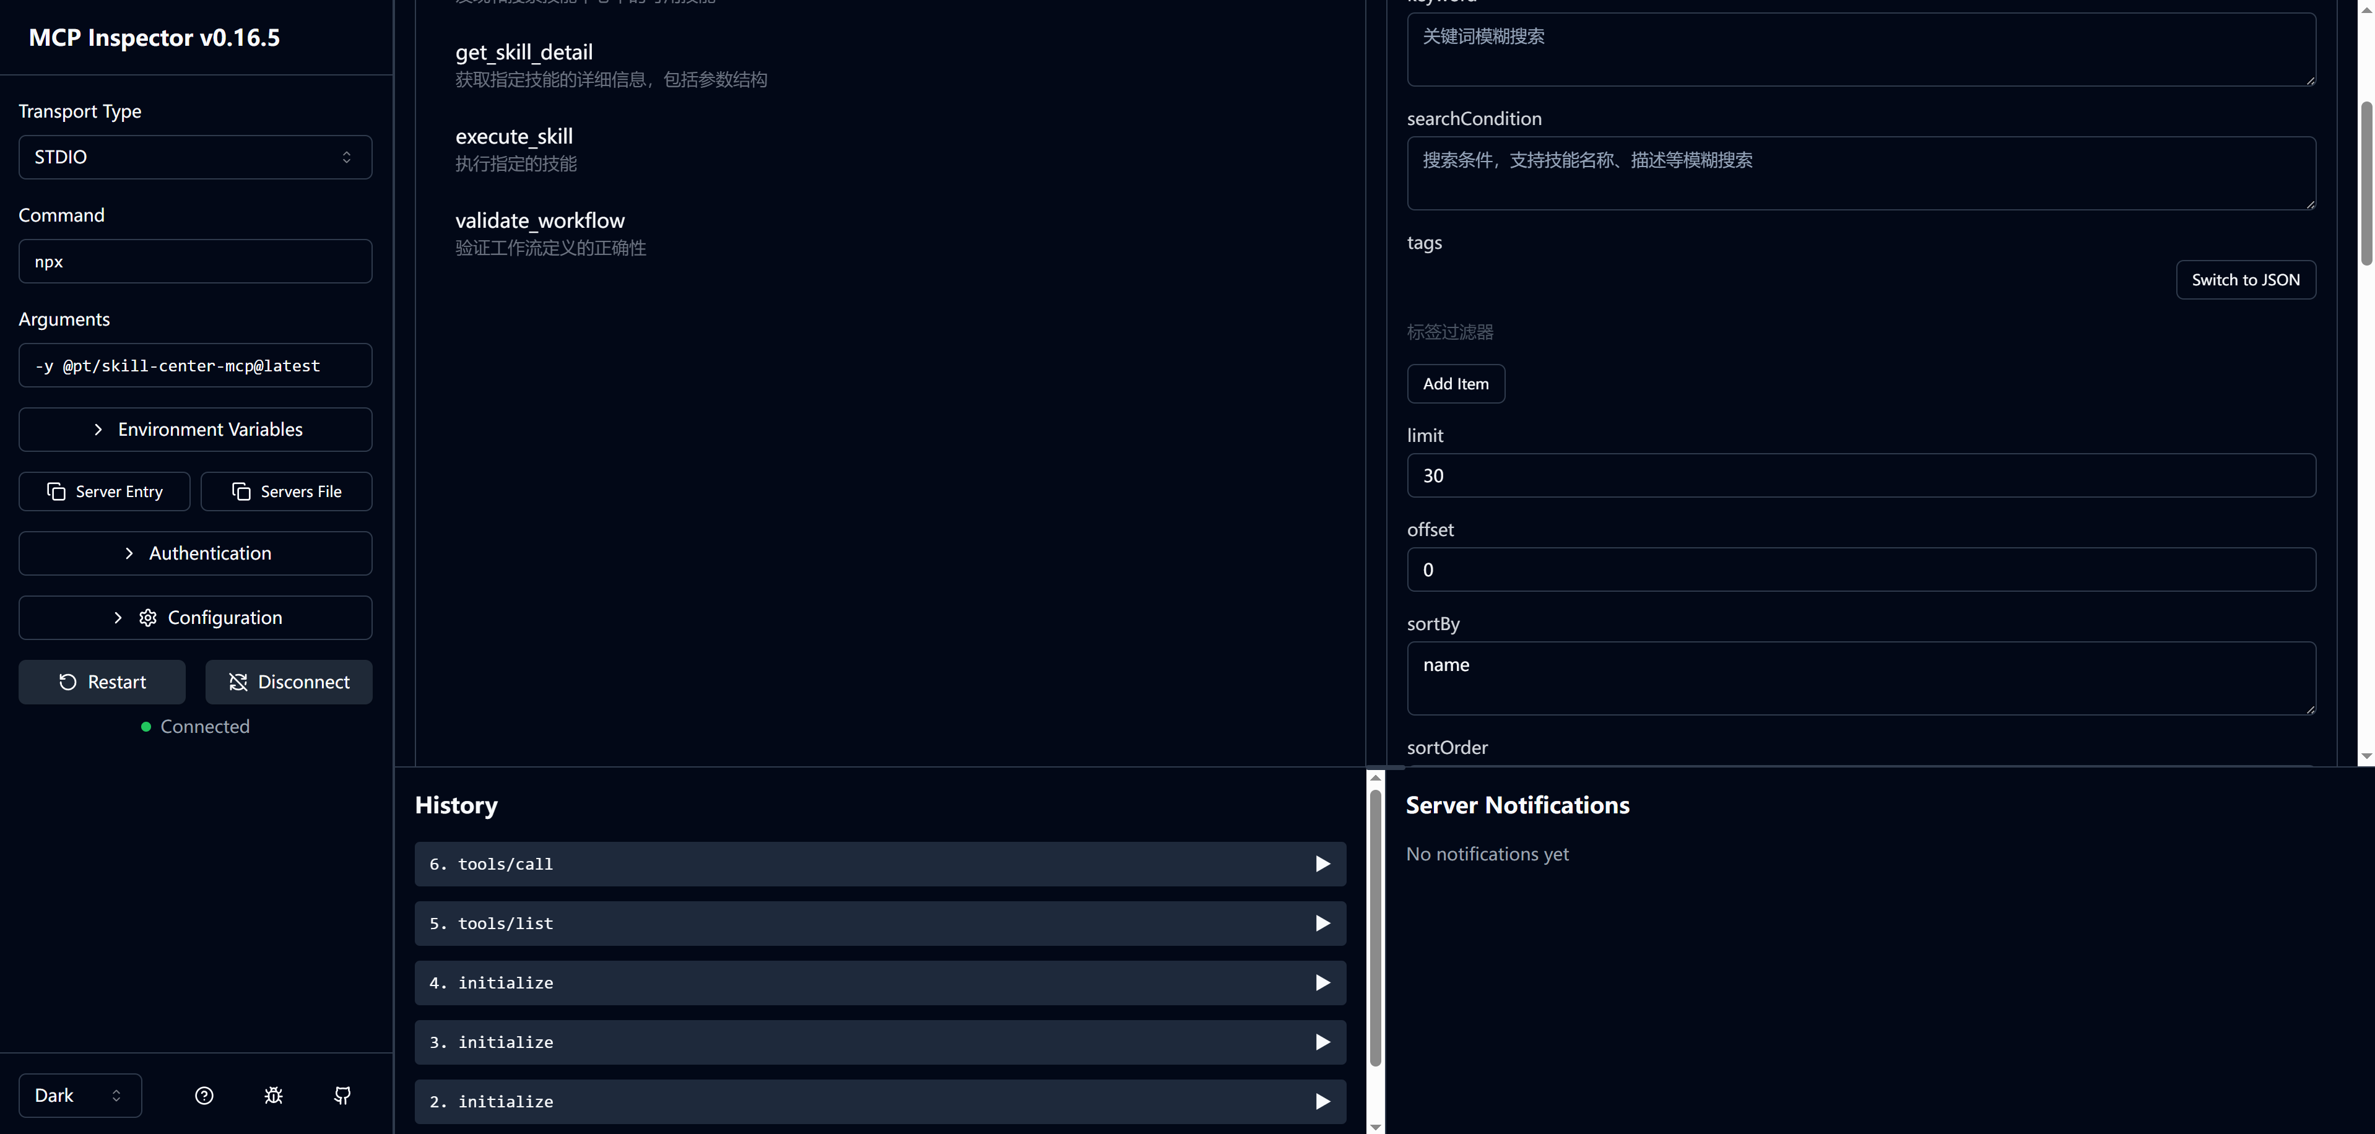
Task: Select the validate_workflow tool
Action: [541, 221]
